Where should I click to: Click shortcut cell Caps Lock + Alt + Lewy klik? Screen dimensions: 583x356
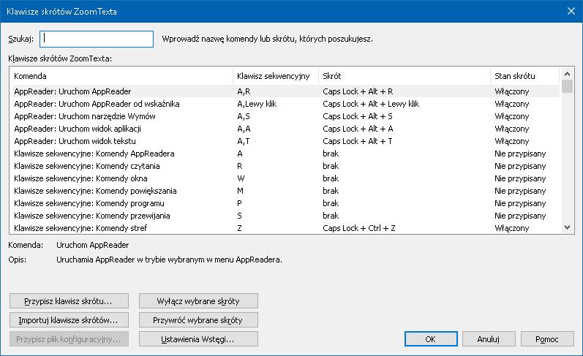tap(371, 104)
